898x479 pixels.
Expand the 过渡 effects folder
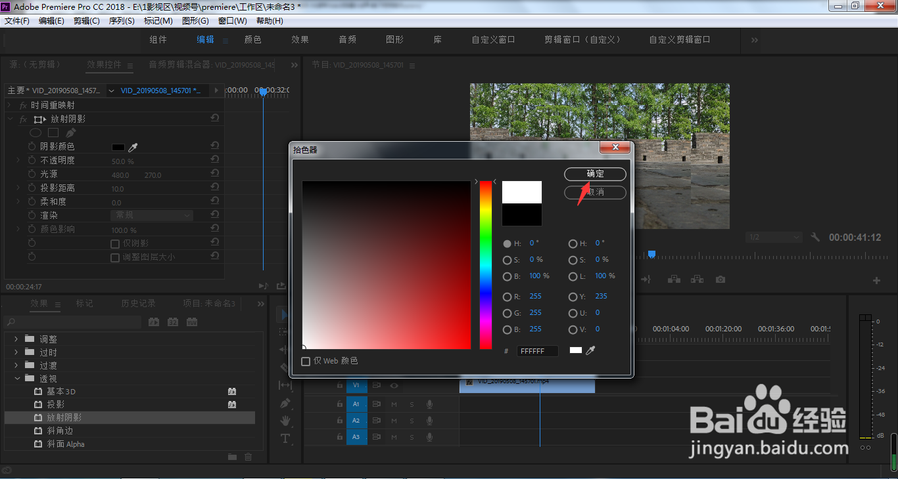click(16, 365)
